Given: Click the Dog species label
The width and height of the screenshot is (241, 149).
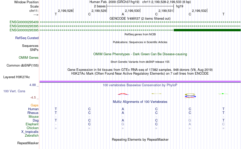Looking at the screenshot, I should pos(36,121).
